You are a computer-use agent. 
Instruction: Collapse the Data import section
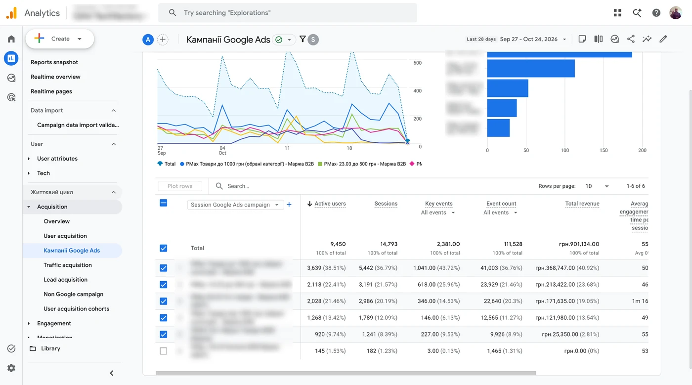tap(114, 111)
